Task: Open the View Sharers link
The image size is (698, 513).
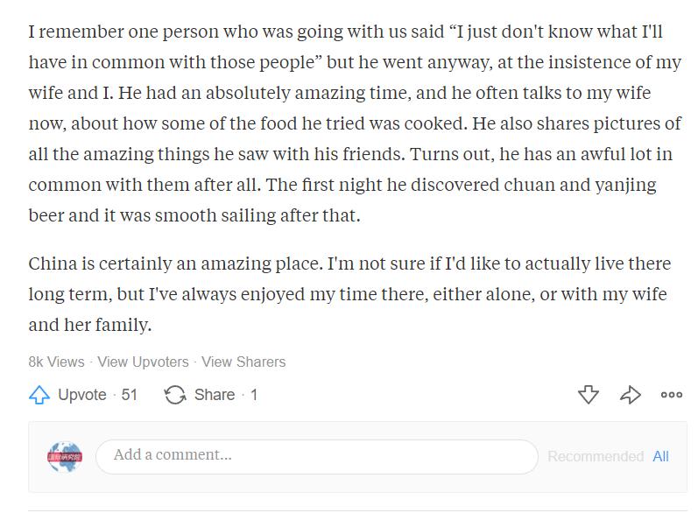Action: pos(243,362)
